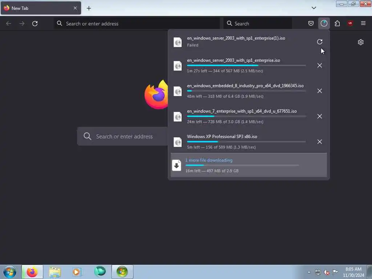Click progress bar of server 2003 enterprise.iso
The image size is (372, 279).
click(246, 65)
